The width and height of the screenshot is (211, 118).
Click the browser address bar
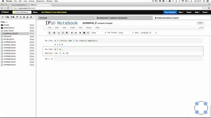tap(106, 8)
